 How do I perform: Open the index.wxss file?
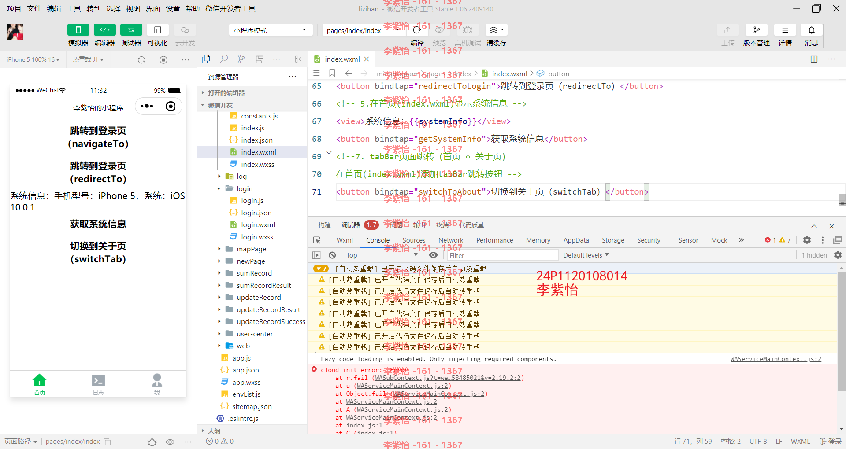click(x=257, y=164)
